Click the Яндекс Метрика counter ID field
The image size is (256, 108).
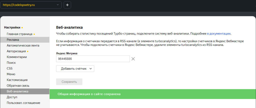[x=93, y=59]
